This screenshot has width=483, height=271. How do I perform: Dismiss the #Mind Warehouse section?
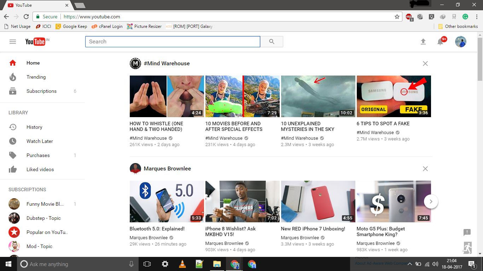(425, 64)
